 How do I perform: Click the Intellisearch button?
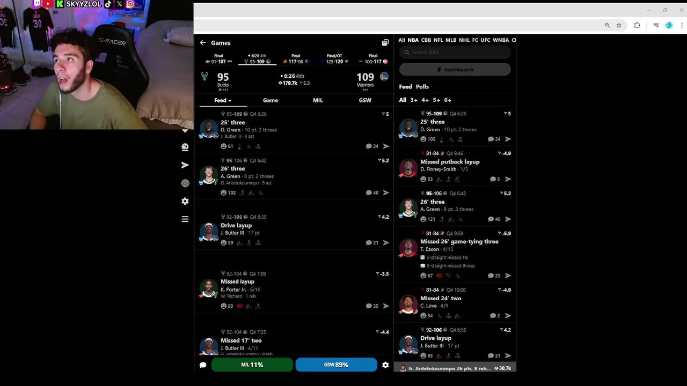[x=455, y=70]
